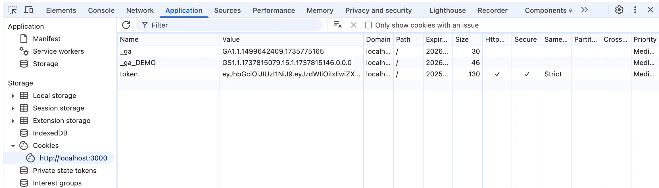Image resolution: width=659 pixels, height=188 pixels.
Task: Click the token HttpOnly checkmark
Action: point(497,74)
